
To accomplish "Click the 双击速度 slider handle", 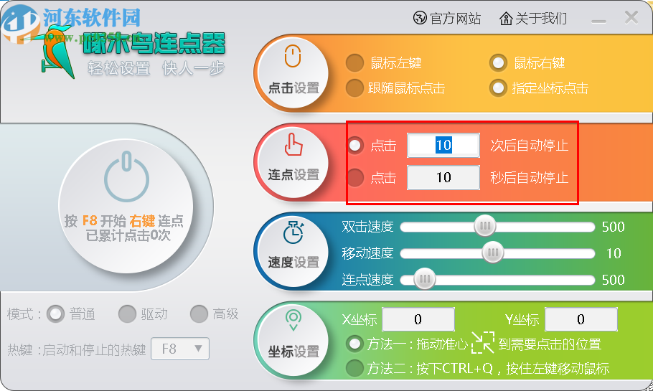I will coord(485,226).
